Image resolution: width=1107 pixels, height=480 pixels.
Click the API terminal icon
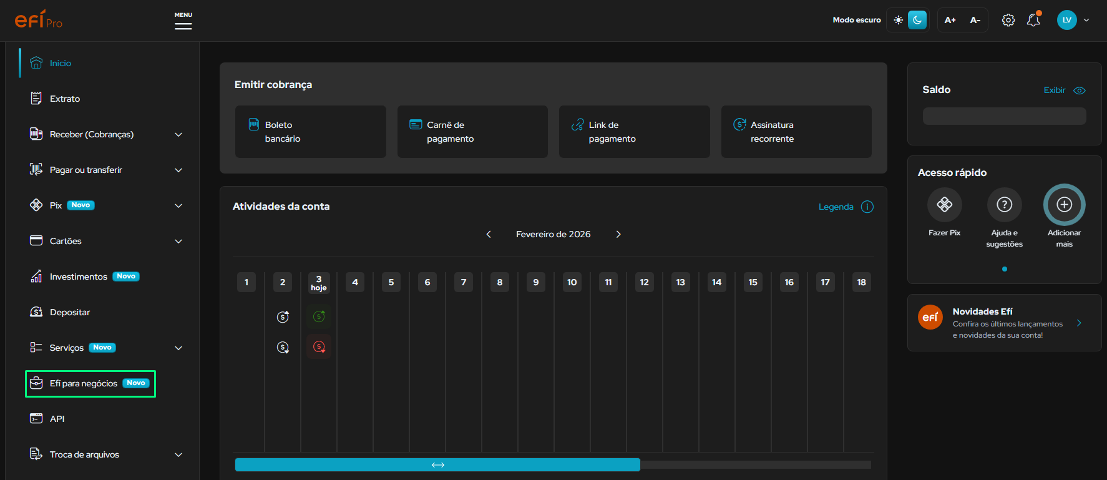pyautogui.click(x=36, y=419)
